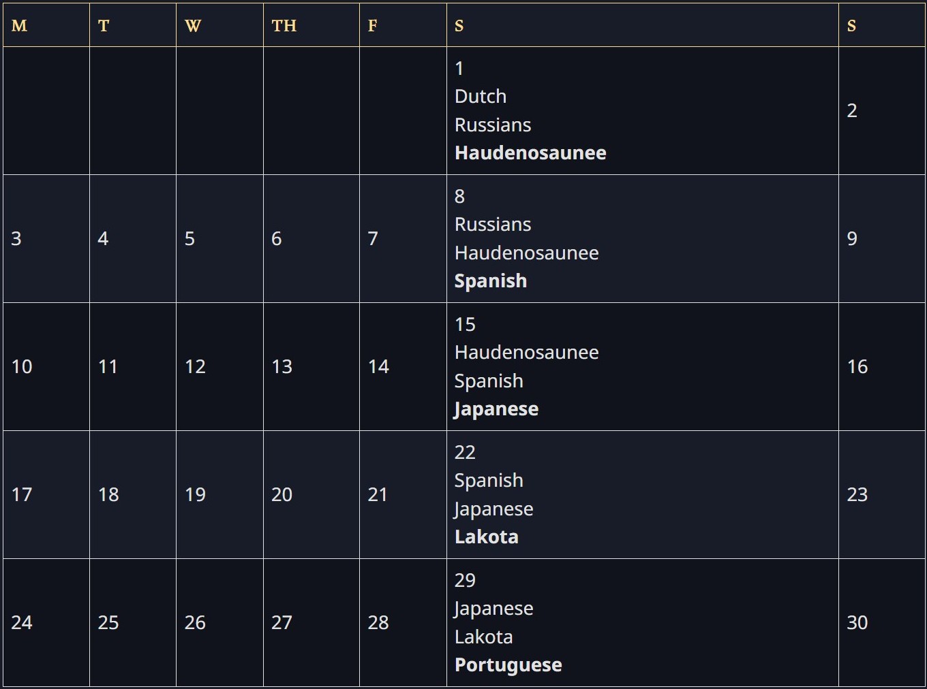Click day 23 in the Sunday column

[857, 495]
